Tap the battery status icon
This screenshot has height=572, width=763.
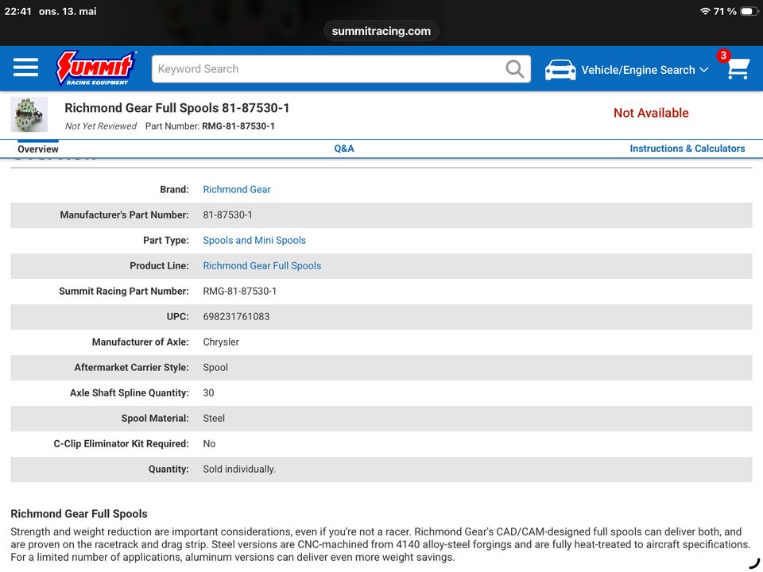pyautogui.click(x=749, y=11)
